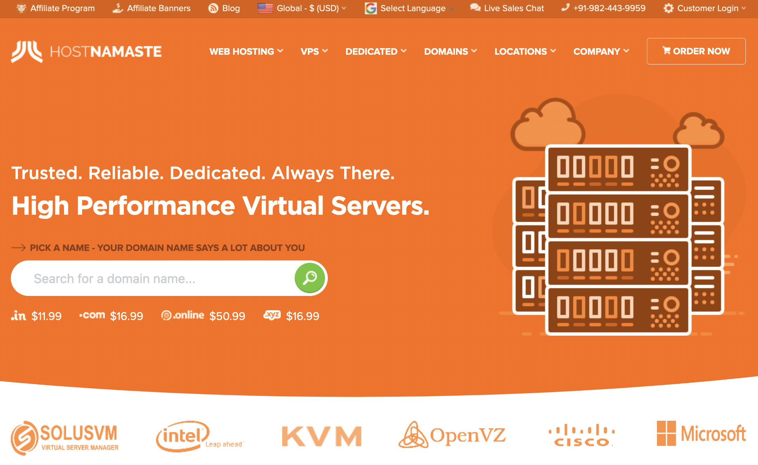The width and height of the screenshot is (758, 465).
Task: Click 'High Performance Virtual Servers.' heading
Action: pyautogui.click(x=221, y=206)
